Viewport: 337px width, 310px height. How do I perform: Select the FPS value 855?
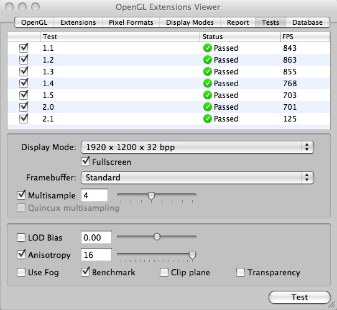coord(290,71)
